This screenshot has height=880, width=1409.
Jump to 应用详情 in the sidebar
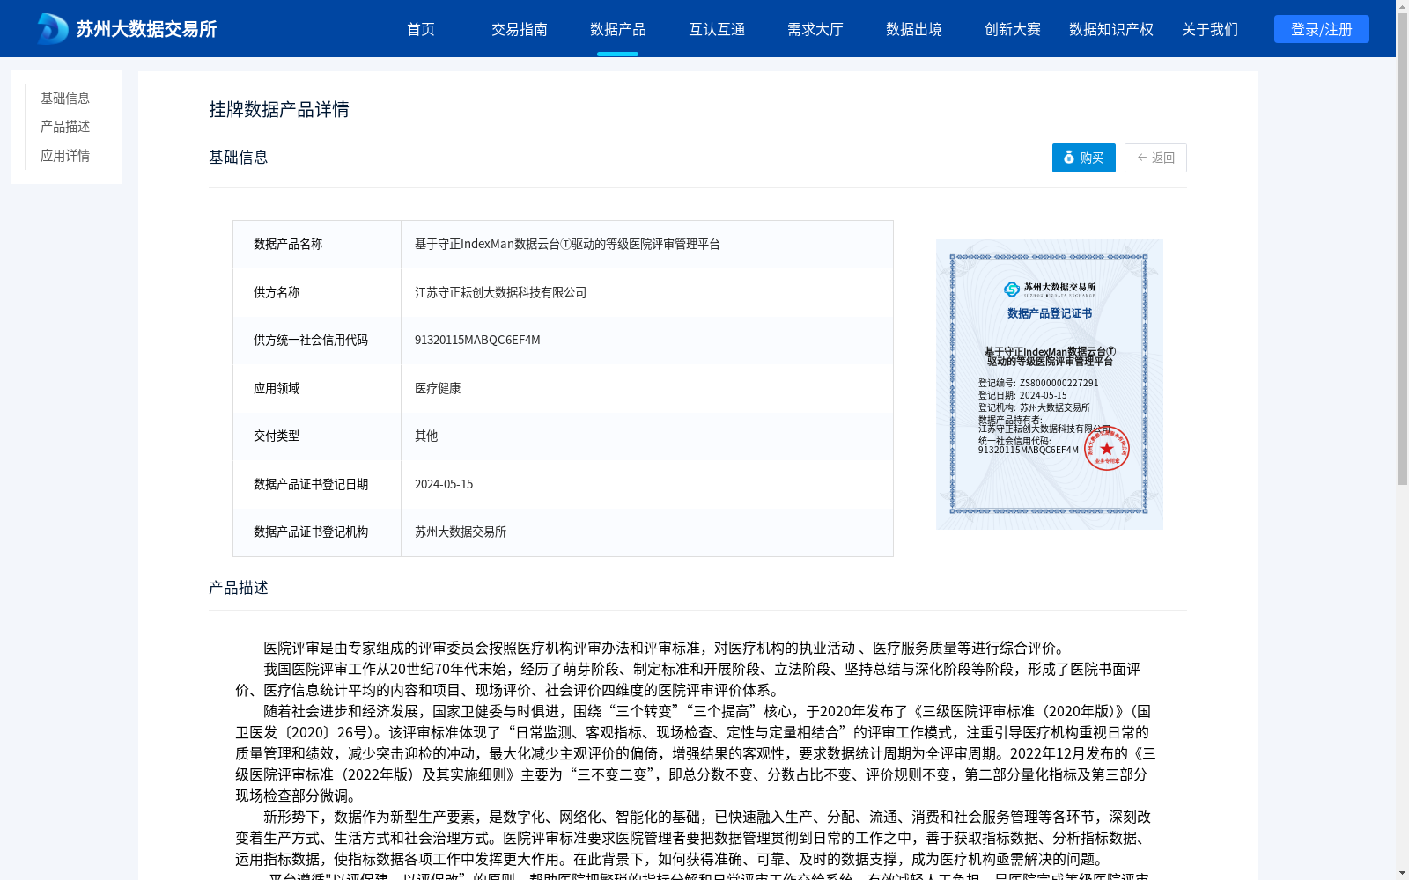(x=65, y=156)
